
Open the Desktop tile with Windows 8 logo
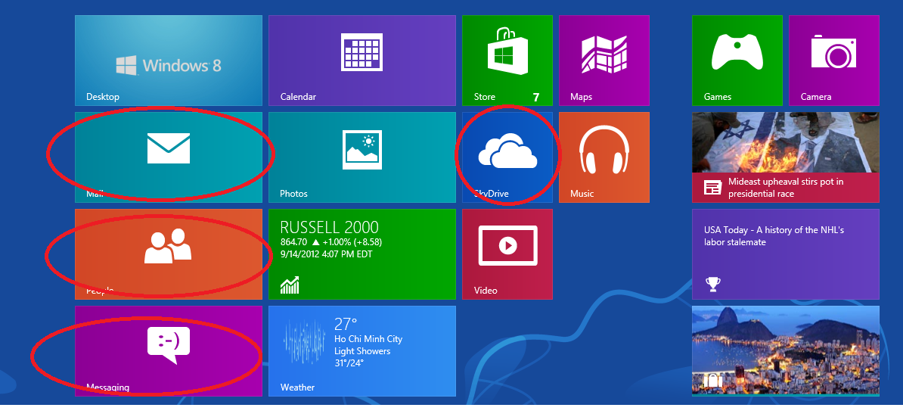[x=168, y=61]
